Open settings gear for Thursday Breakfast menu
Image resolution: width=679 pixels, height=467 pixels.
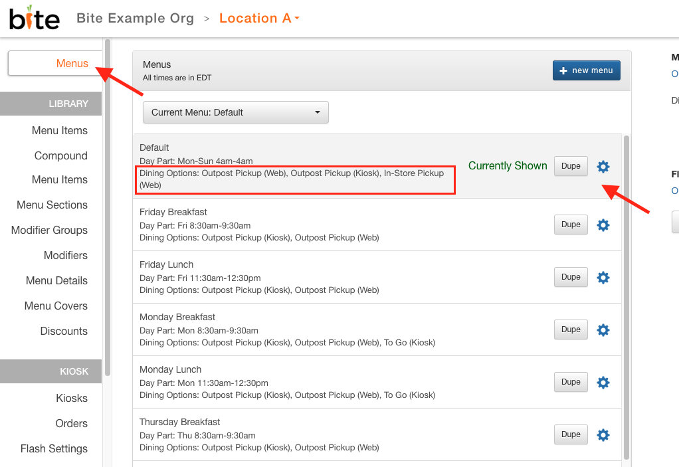click(603, 435)
